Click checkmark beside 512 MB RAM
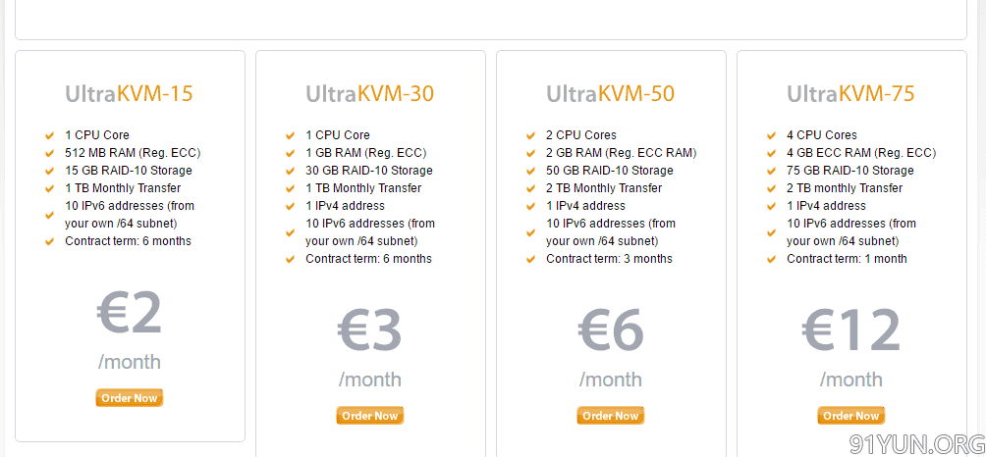 tap(50, 153)
